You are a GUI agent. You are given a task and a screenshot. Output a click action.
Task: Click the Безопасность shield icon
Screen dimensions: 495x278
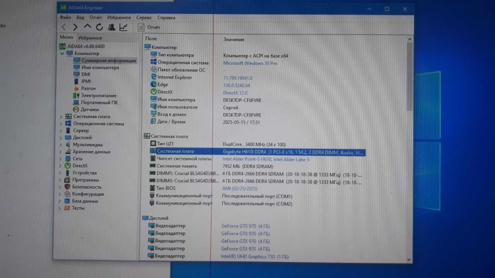pos(67,187)
